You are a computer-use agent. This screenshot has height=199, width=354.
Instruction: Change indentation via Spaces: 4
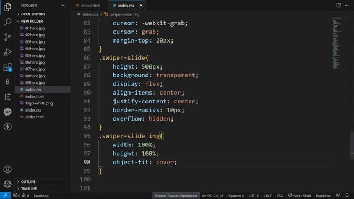point(236,196)
